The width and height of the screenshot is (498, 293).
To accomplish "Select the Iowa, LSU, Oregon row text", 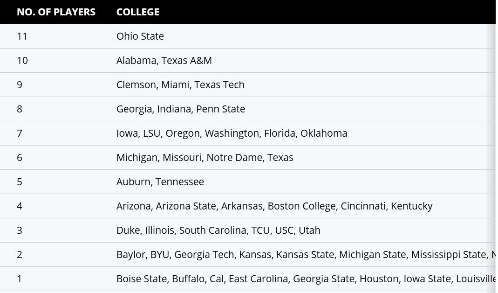I will coord(232,133).
